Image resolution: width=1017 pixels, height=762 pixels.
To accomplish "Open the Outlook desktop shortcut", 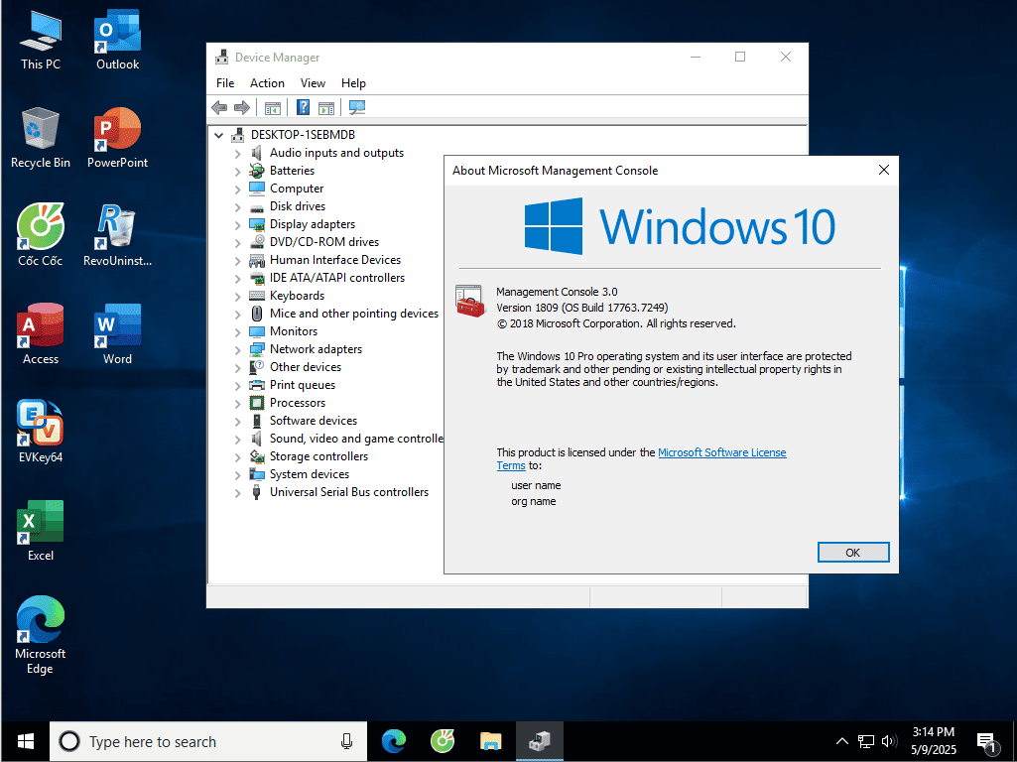I will pyautogui.click(x=117, y=41).
